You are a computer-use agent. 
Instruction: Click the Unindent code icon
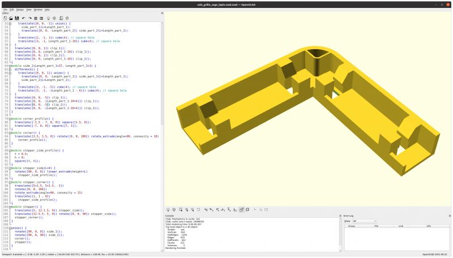click(x=36, y=18)
